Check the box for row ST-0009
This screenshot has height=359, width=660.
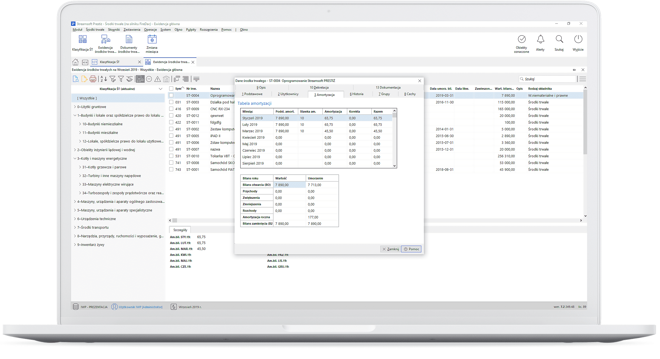[x=171, y=109]
